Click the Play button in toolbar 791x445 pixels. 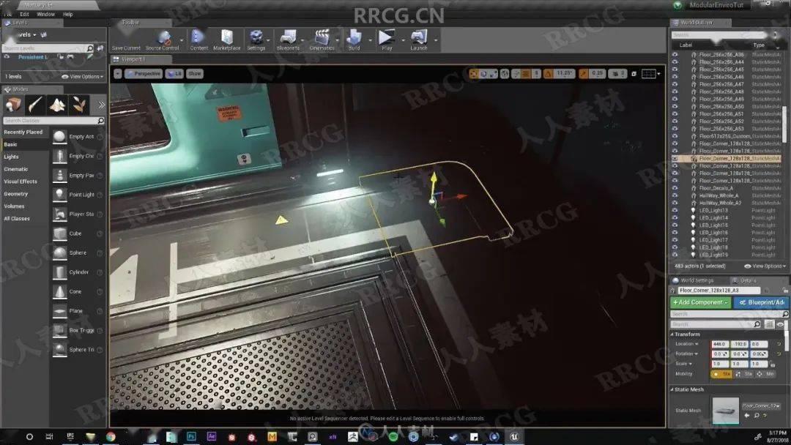387,40
